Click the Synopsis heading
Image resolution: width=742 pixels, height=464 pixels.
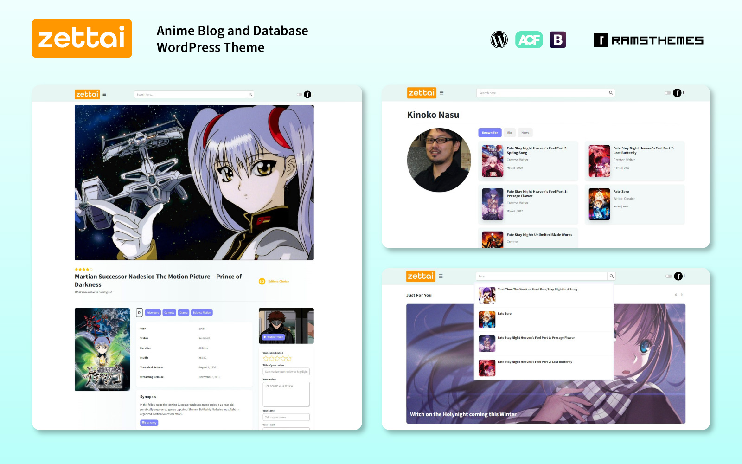click(148, 397)
